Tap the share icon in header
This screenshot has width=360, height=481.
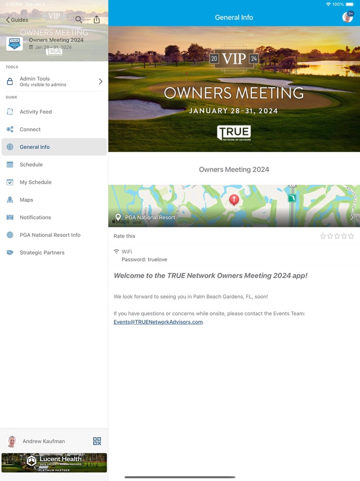[x=97, y=20]
